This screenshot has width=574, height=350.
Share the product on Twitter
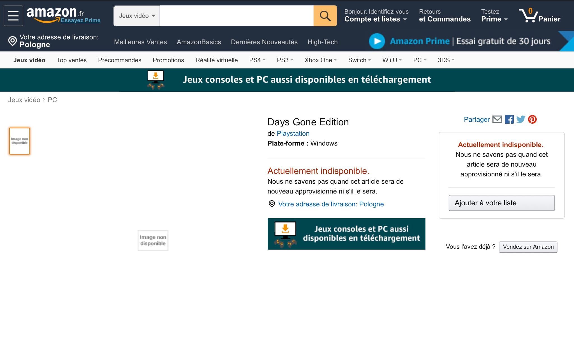[521, 119]
